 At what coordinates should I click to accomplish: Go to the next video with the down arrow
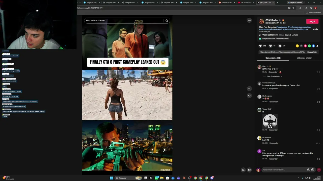pyautogui.click(x=249, y=96)
